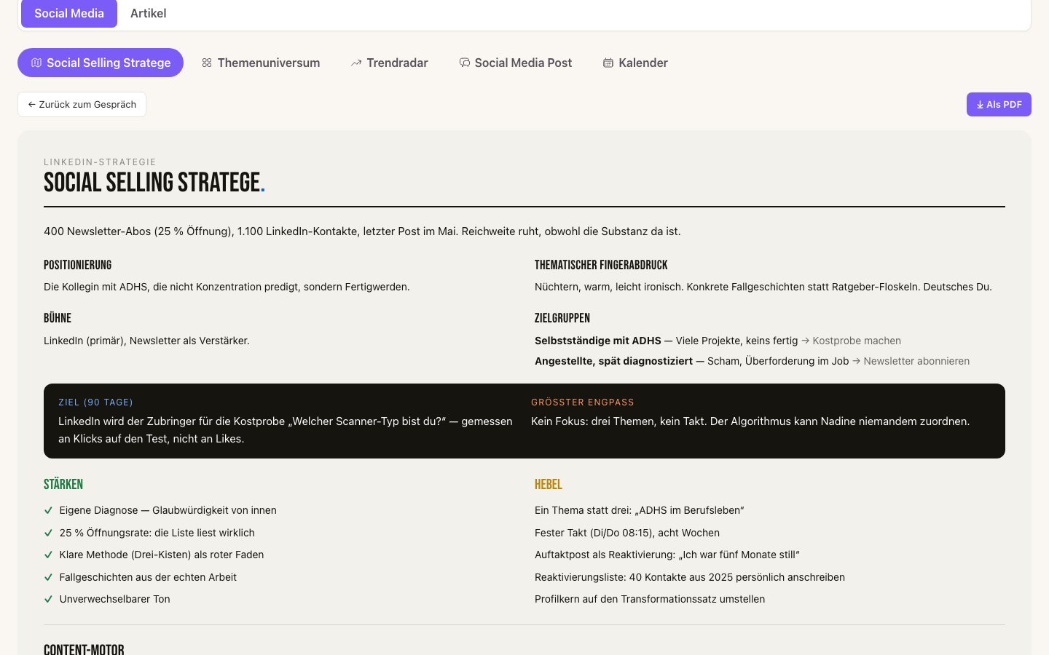
Task: Open the Trendradar tab
Action: [x=390, y=63]
